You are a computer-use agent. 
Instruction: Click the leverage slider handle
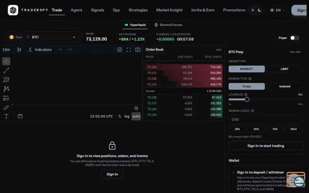tap(247, 100)
